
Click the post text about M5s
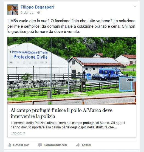coord(71,26)
